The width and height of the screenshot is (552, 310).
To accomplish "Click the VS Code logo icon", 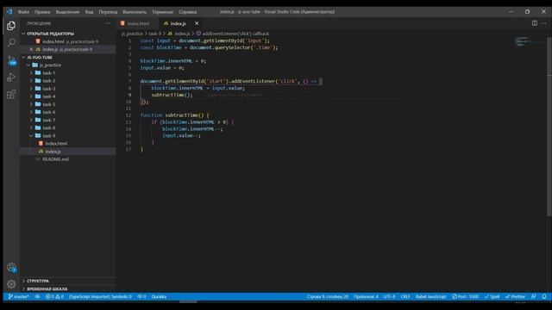I will click(9, 11).
